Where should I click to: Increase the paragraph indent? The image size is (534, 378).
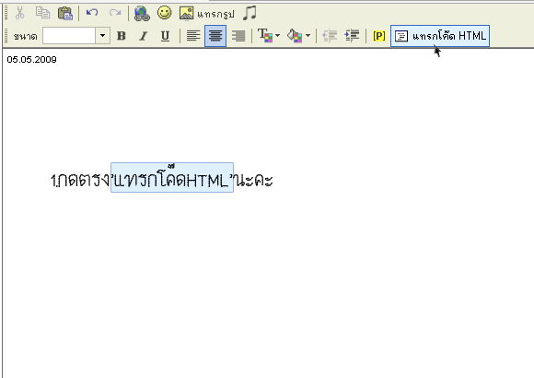352,35
